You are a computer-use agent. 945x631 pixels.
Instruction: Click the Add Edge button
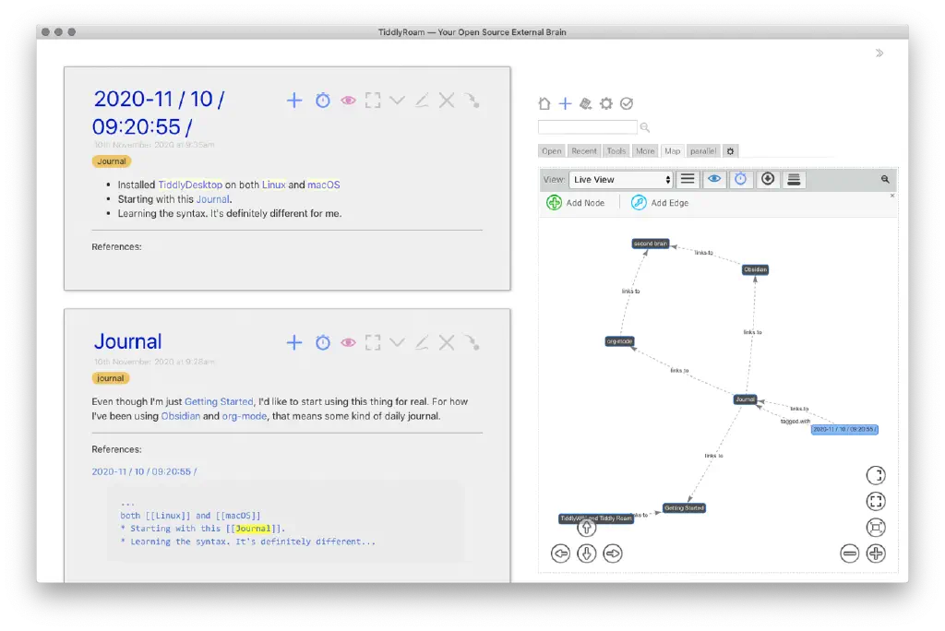(660, 203)
